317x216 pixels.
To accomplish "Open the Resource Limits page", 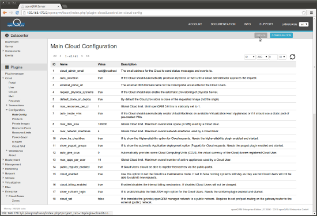I will coord(22,133).
